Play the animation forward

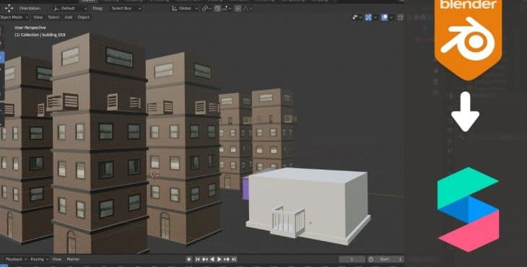point(219,259)
